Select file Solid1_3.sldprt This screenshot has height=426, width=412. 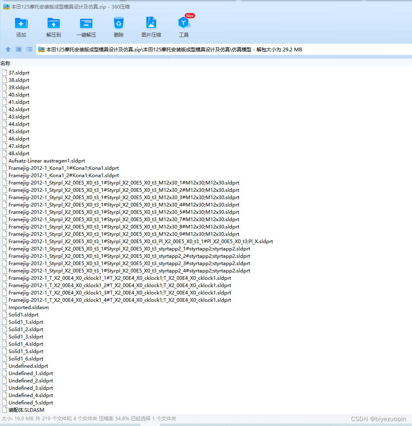26,337
